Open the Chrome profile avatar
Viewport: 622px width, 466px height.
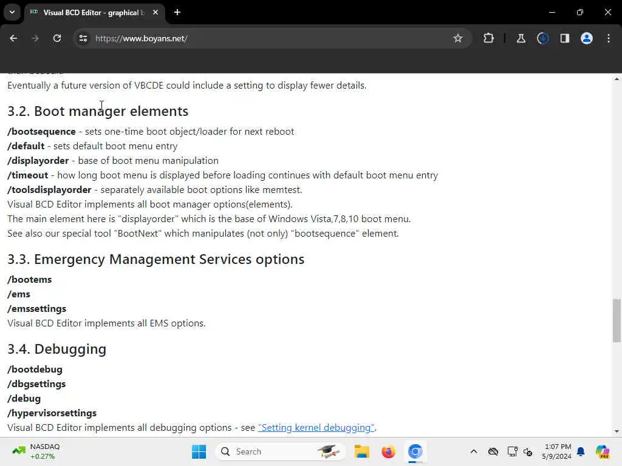(x=586, y=38)
